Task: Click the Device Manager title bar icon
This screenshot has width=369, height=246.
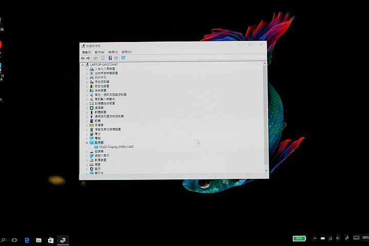Action: coord(84,46)
